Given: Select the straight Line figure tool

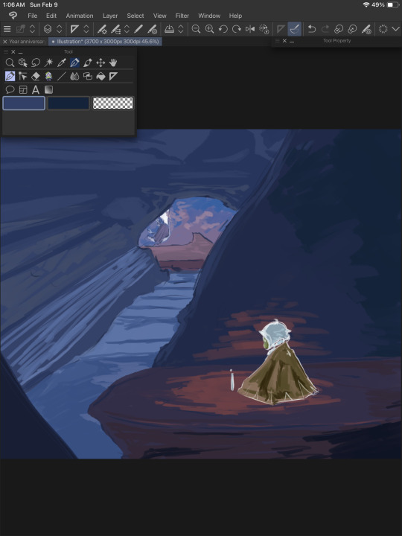Looking at the screenshot, I should coord(62,76).
